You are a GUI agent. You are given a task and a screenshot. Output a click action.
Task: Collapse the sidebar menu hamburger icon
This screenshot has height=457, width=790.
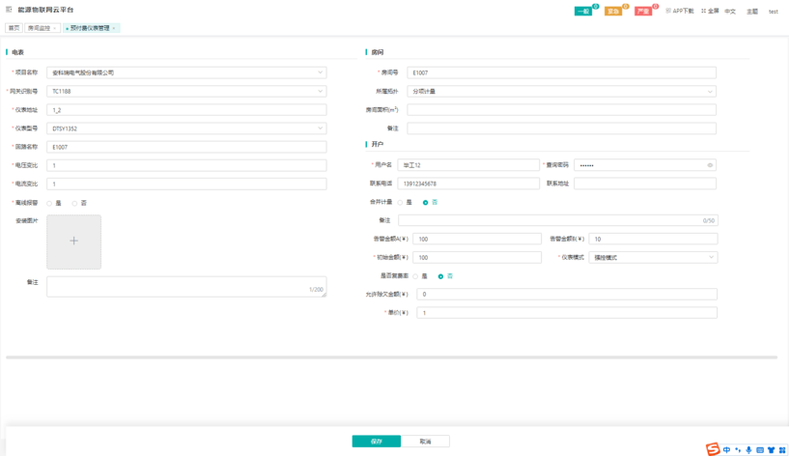(x=9, y=10)
